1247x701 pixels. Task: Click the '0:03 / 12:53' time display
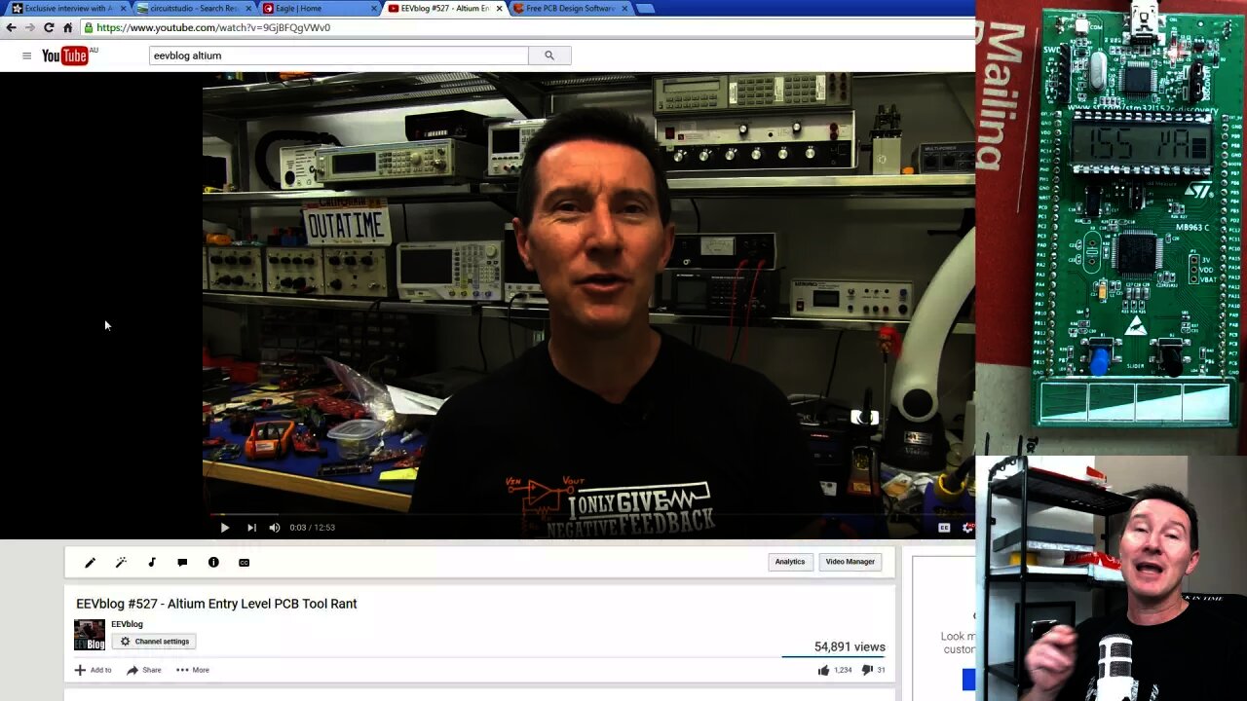click(x=312, y=528)
